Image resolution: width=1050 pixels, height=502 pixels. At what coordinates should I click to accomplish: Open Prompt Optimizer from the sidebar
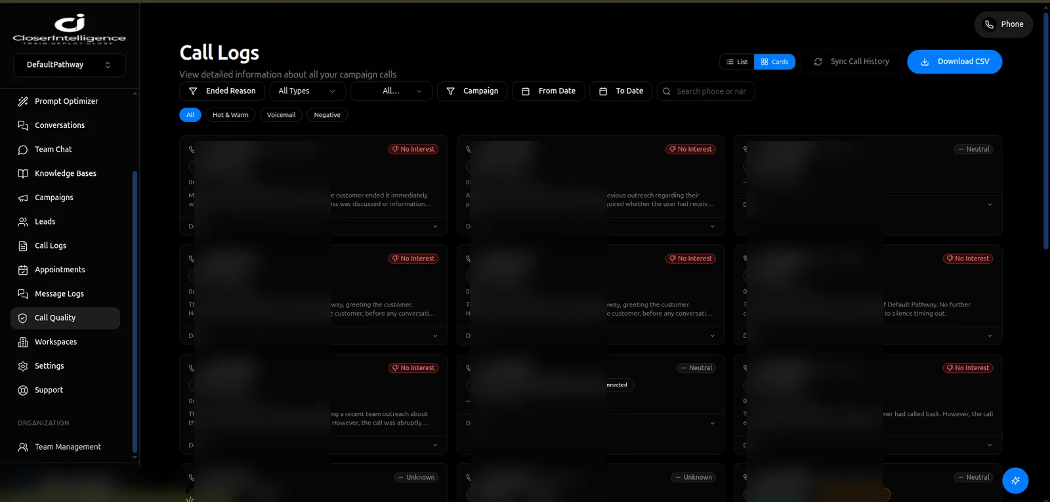click(66, 101)
